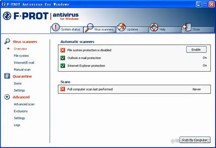Image resolution: width=216 pixels, height=148 pixels.
Task: Click the Virus scanners sidebar heading
Action: (x=25, y=42)
